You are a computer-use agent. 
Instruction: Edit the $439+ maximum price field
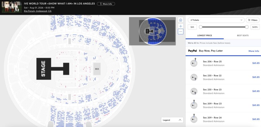255,27
